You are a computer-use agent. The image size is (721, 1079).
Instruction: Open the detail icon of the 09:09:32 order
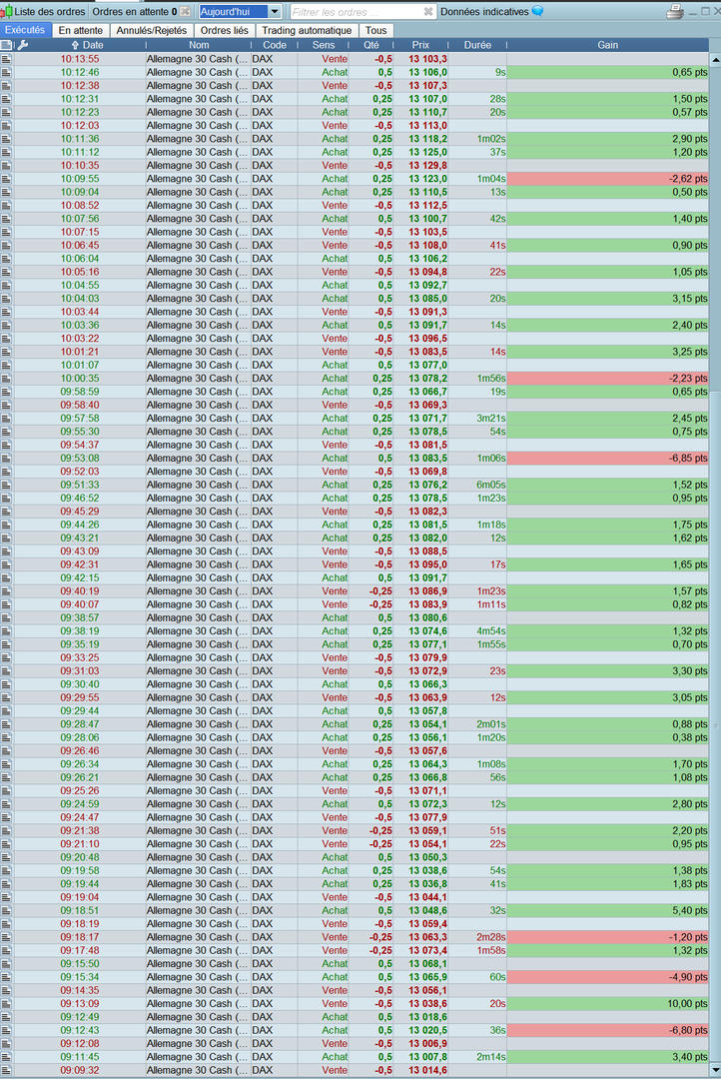point(7,1071)
